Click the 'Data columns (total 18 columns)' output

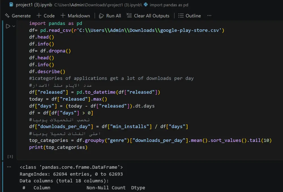pos(64,181)
